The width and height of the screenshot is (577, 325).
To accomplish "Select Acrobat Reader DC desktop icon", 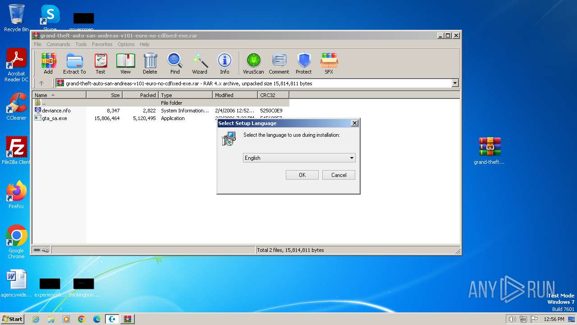I will tap(16, 65).
